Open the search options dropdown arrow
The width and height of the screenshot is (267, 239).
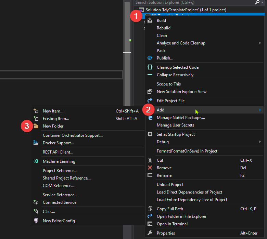(x=262, y=2)
